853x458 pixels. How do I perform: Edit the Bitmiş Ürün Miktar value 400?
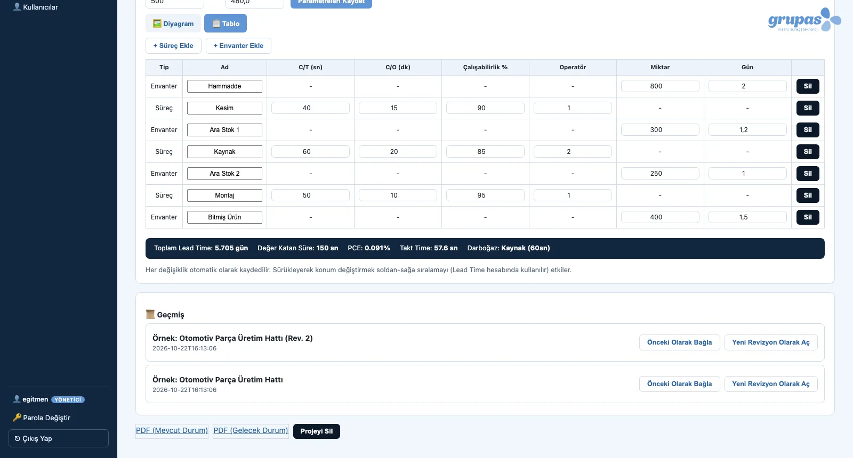pos(660,217)
